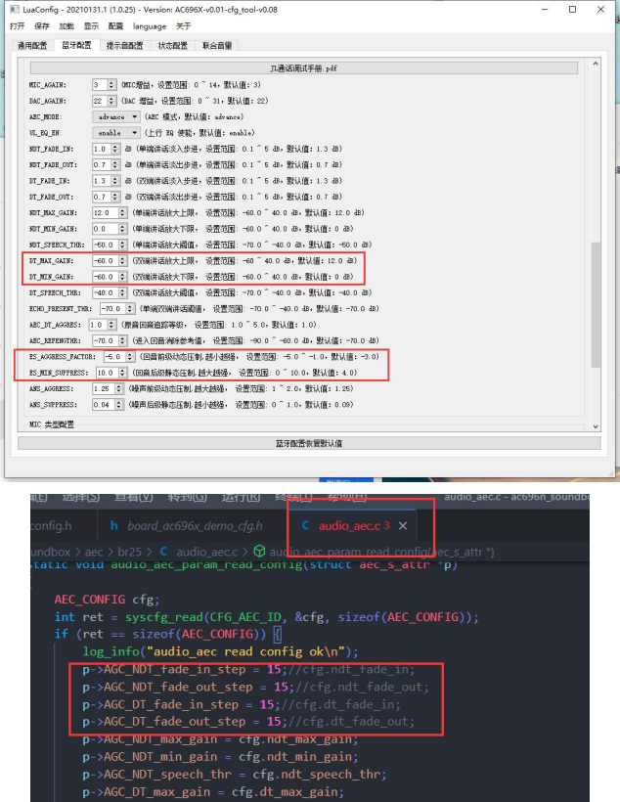This screenshot has height=802, width=620.
Task: Focus the ES_MIN_SUPPRESS value field
Action: pyautogui.click(x=108, y=373)
